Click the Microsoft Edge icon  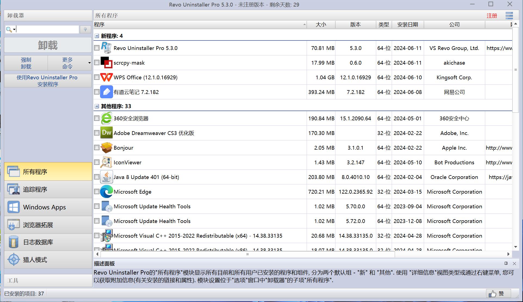pyautogui.click(x=106, y=191)
